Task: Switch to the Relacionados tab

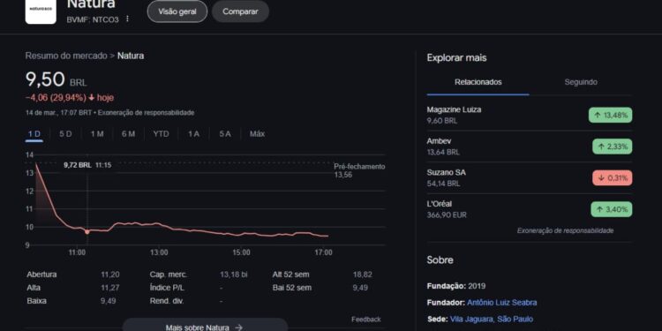Action: (478, 82)
